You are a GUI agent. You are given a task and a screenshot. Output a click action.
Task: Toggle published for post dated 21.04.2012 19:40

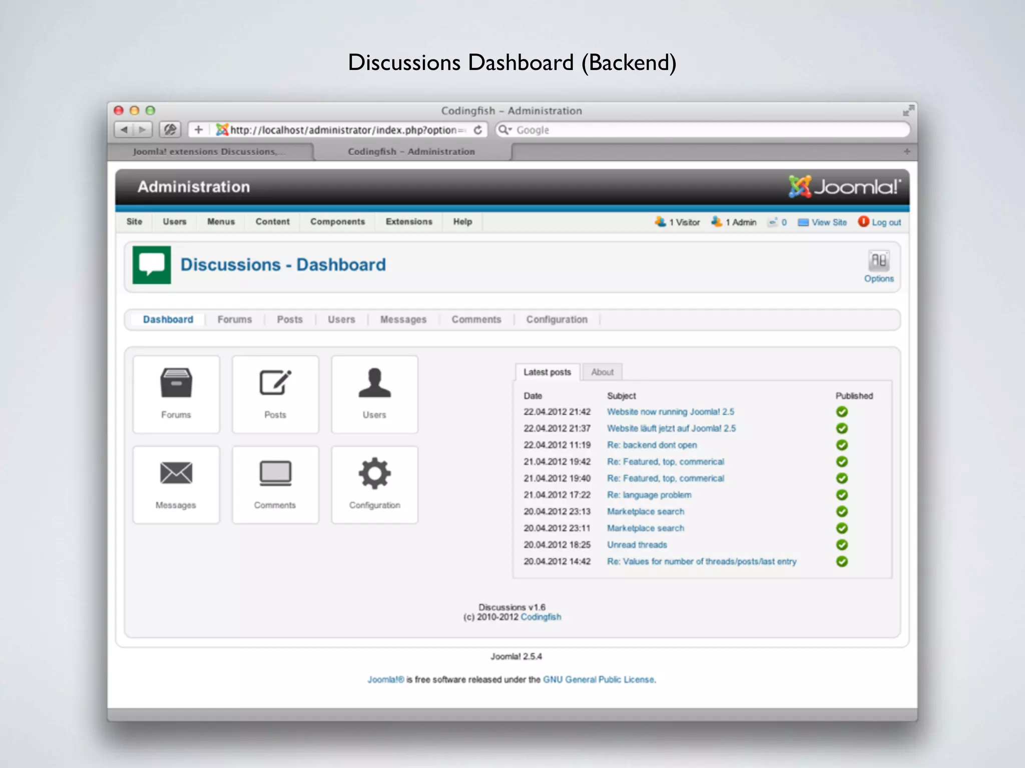tap(842, 478)
